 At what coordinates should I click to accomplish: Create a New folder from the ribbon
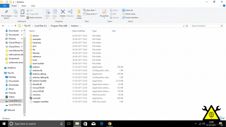point(79,14)
